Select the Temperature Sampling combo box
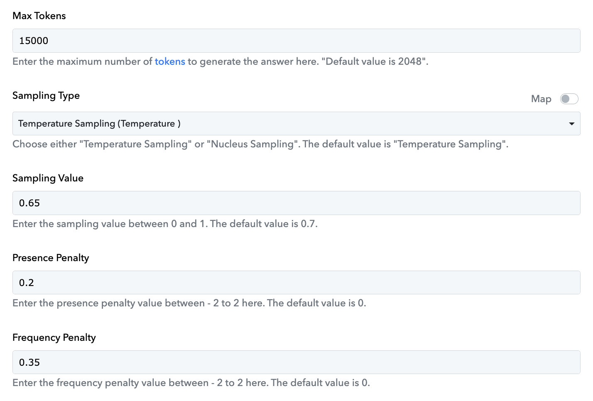This screenshot has width=593, height=401. pos(296,123)
